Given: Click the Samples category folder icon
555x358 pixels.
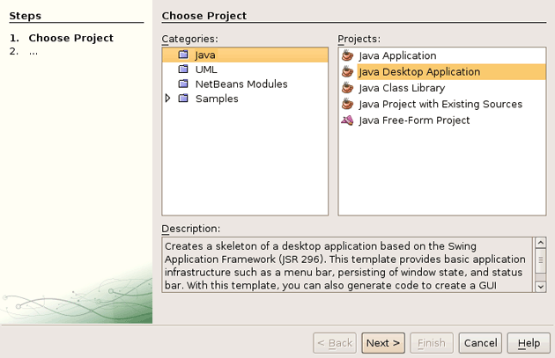Looking at the screenshot, I should point(183,99).
